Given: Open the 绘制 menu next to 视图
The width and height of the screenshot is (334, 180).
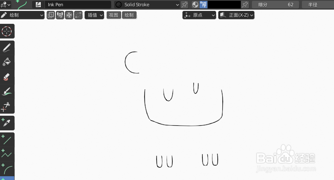Looking at the screenshot, I should pyautogui.click(x=129, y=15).
